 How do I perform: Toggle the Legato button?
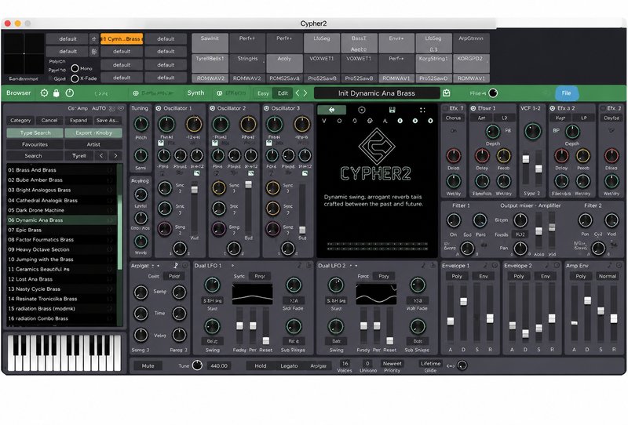click(x=289, y=365)
